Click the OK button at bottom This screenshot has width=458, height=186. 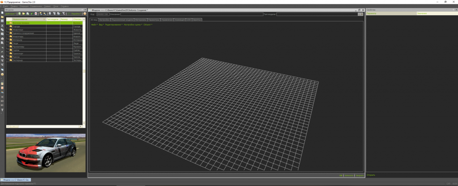point(340,175)
